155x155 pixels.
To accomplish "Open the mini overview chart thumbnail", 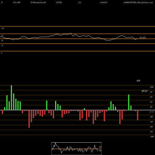I will [77, 148].
